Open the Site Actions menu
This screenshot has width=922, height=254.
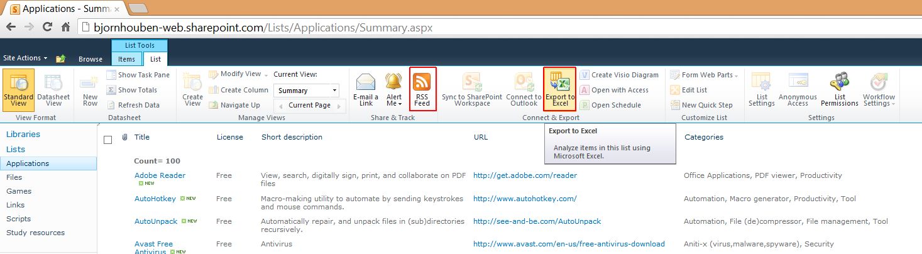[x=25, y=58]
